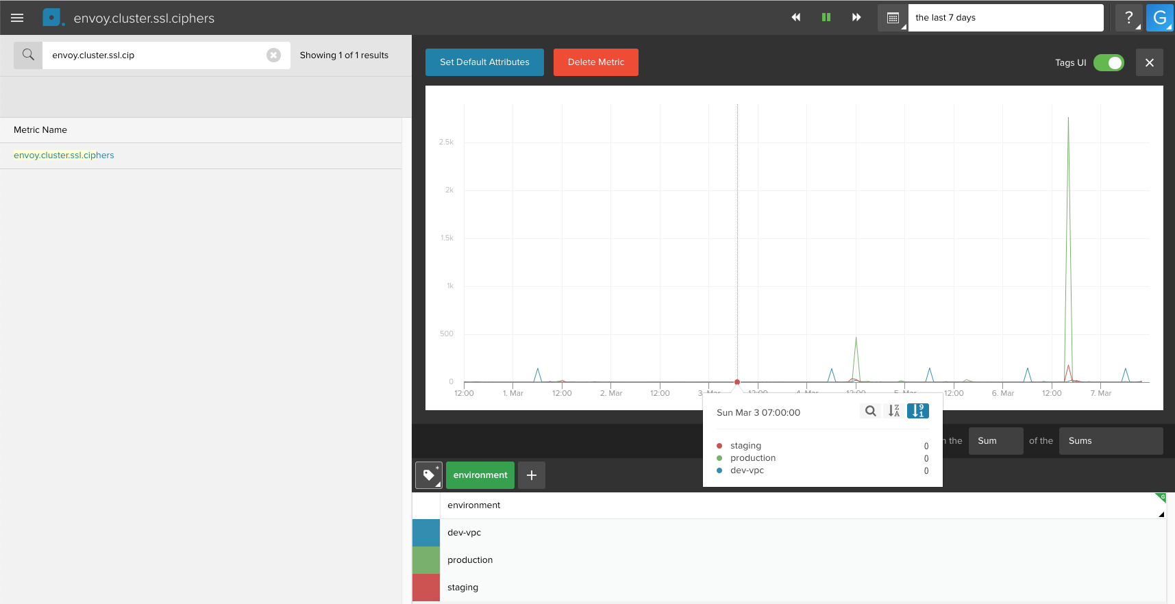Add another tag with plus button
Image resolution: width=1175 pixels, height=604 pixels.
[532, 475]
